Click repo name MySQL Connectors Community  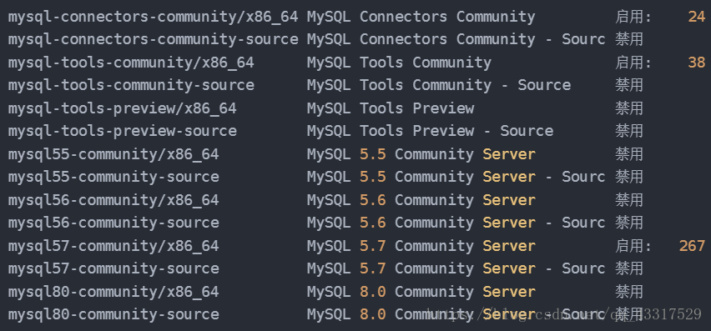click(x=421, y=18)
